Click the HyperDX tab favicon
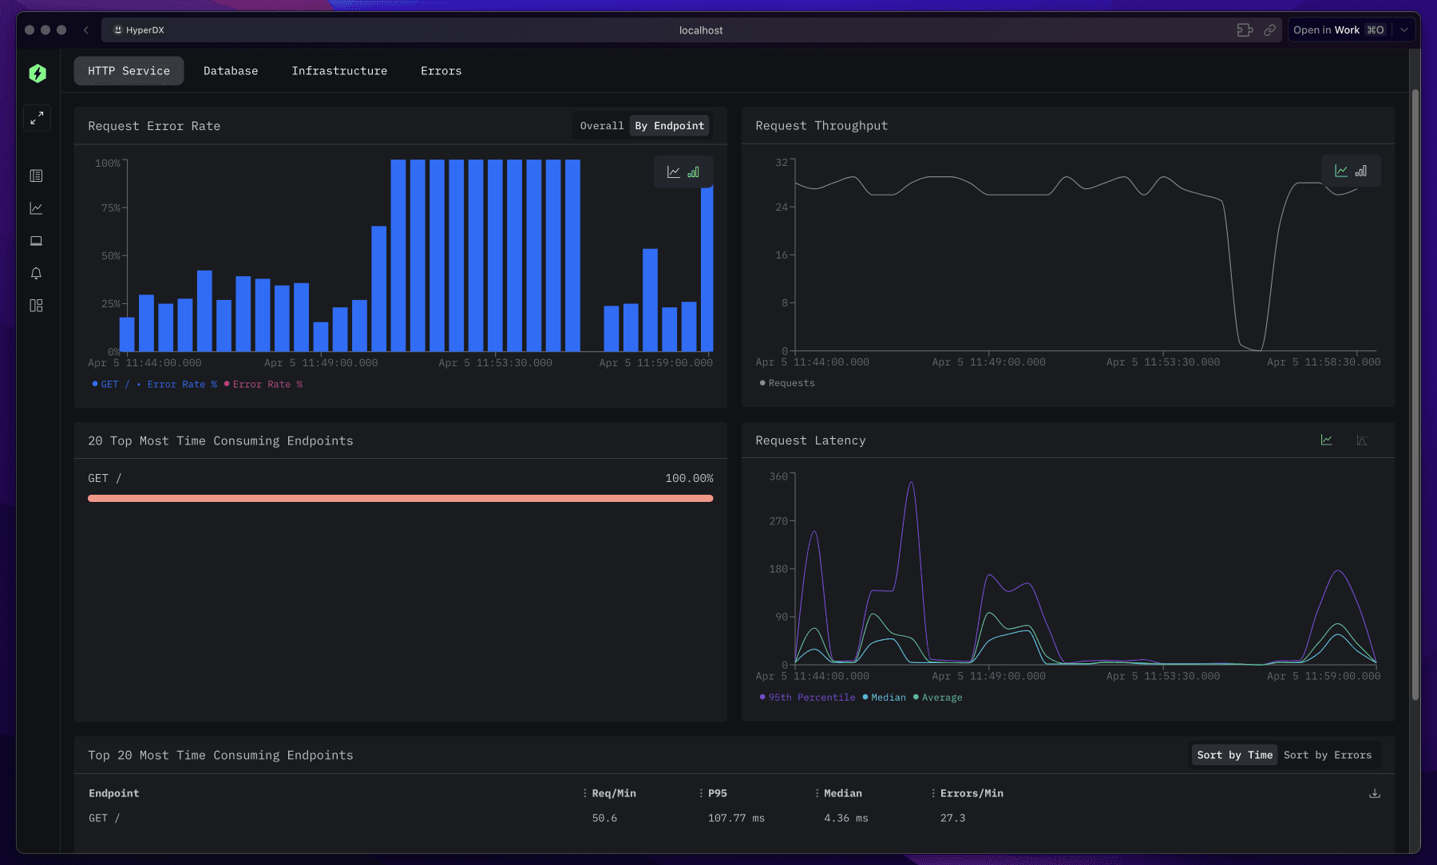The image size is (1437, 865). [118, 30]
